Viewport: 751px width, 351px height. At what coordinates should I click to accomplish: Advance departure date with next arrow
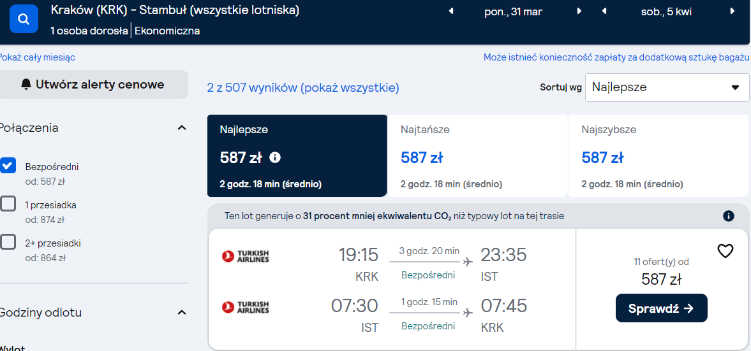tap(579, 11)
